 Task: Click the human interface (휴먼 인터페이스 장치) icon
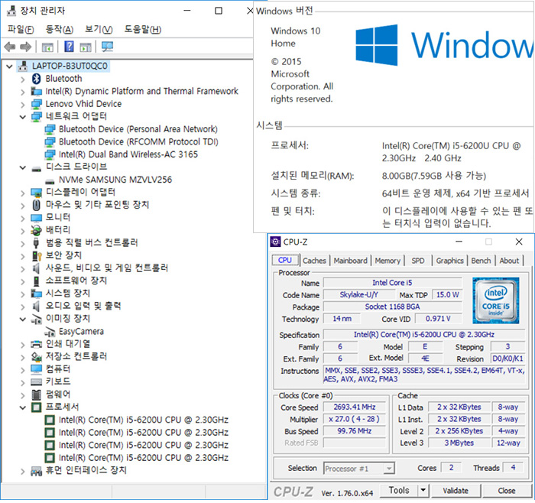click(36, 471)
